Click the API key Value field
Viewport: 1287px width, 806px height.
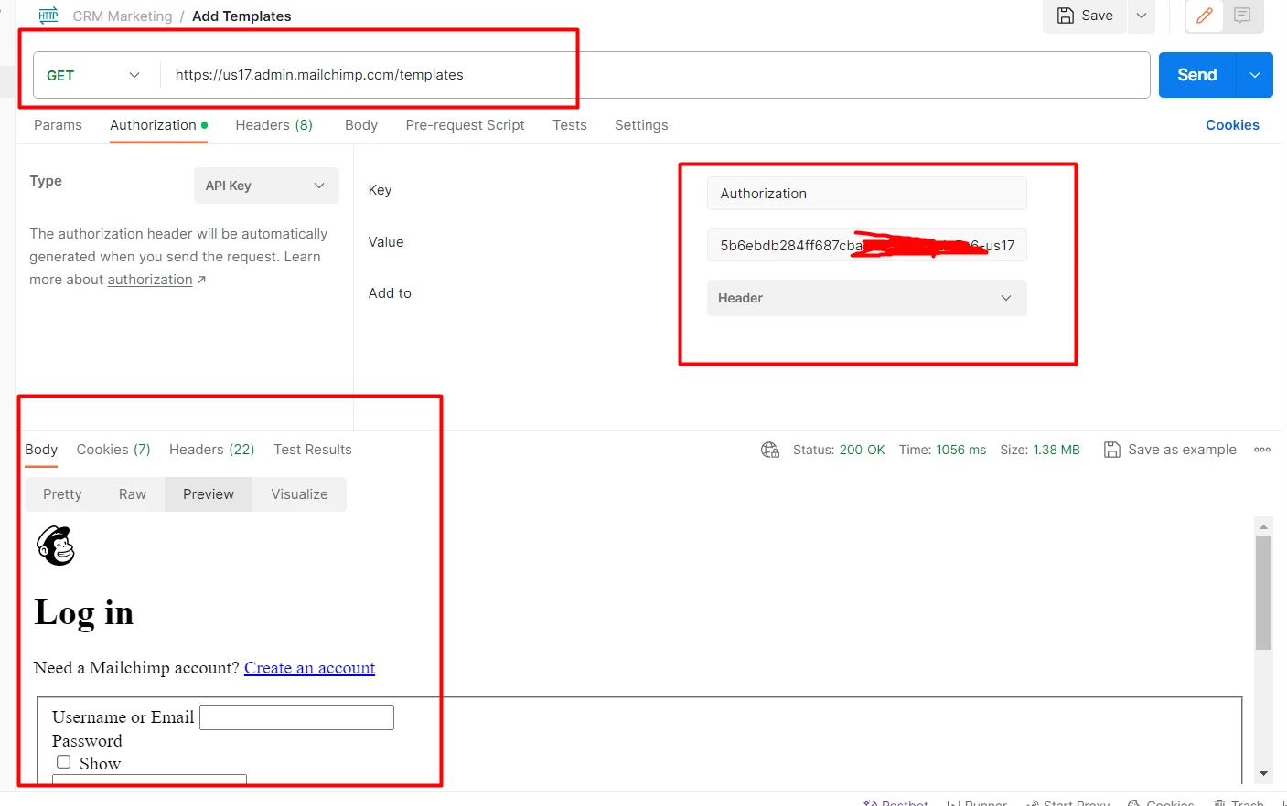[x=866, y=245]
